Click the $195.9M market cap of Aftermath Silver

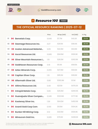61,80
